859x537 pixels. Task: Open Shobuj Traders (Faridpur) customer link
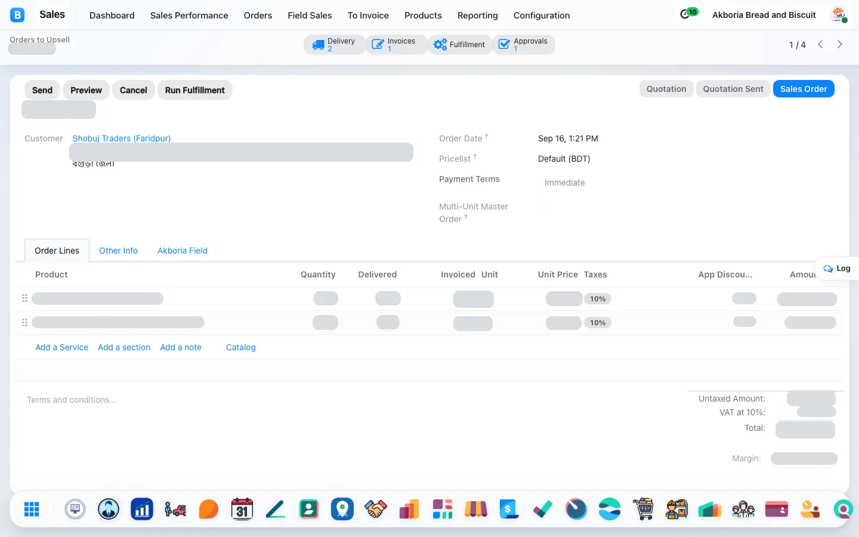(x=122, y=138)
